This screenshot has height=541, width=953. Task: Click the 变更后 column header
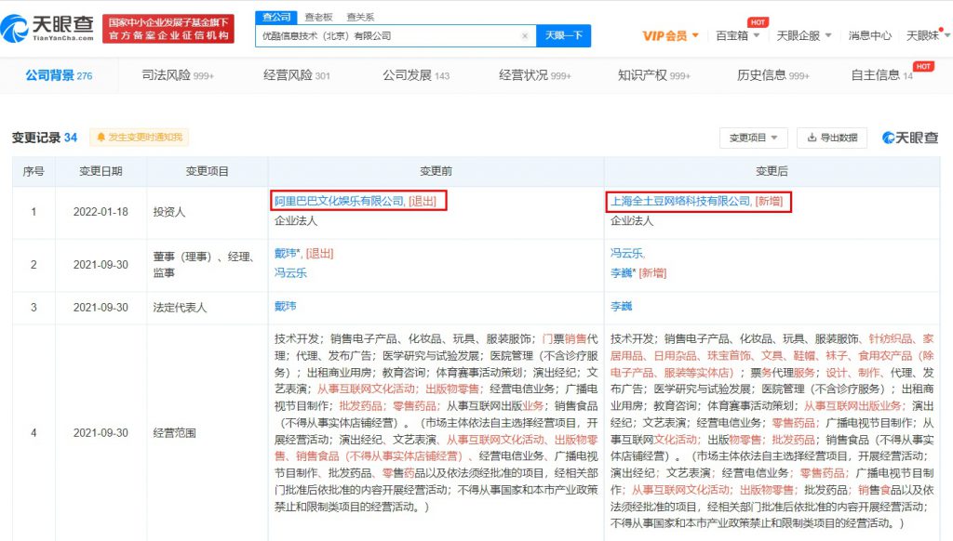tap(772, 171)
